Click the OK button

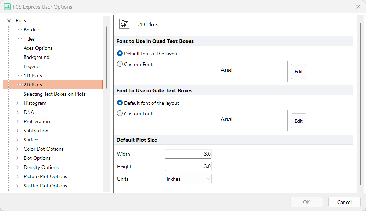[307, 202]
